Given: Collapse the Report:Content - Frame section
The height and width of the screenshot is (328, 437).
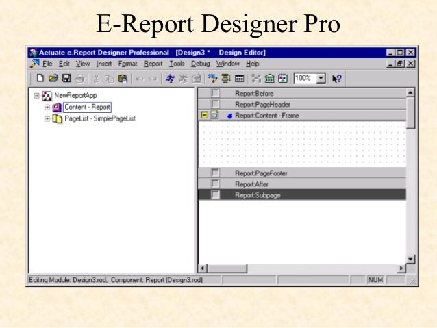Looking at the screenshot, I should 204,115.
